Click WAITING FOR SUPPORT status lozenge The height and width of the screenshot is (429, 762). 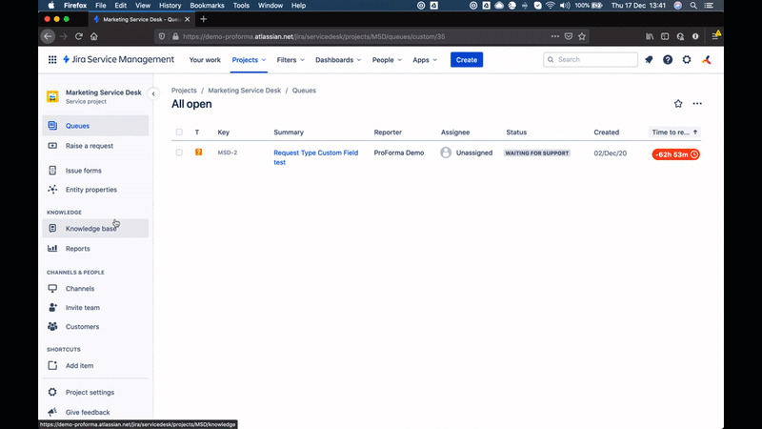[x=537, y=153]
